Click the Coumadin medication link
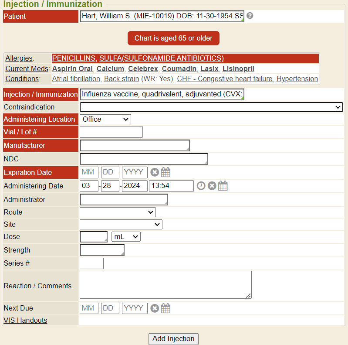The height and width of the screenshot is (345, 348). [179, 69]
